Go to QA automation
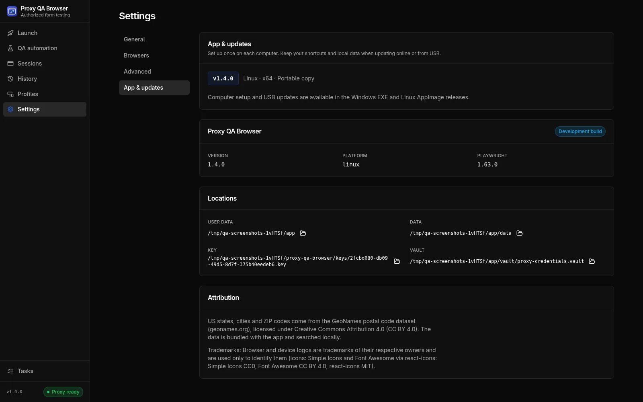 (45, 48)
